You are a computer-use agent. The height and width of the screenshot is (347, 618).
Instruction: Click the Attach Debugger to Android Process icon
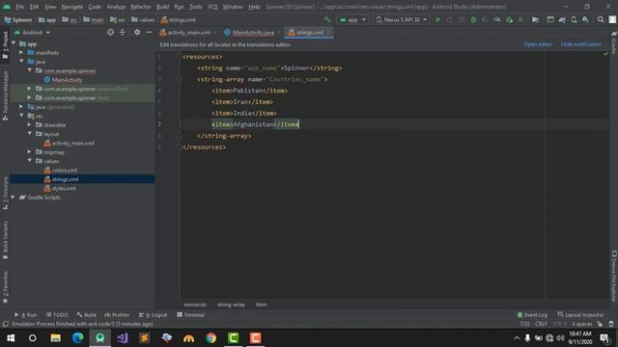click(509, 19)
